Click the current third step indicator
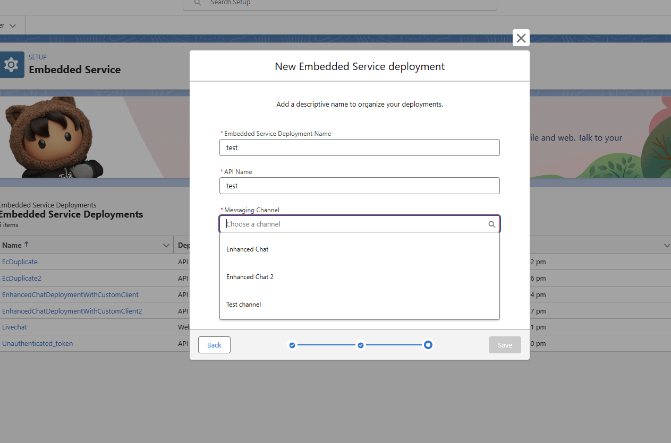This screenshot has height=443, width=671. [x=428, y=345]
